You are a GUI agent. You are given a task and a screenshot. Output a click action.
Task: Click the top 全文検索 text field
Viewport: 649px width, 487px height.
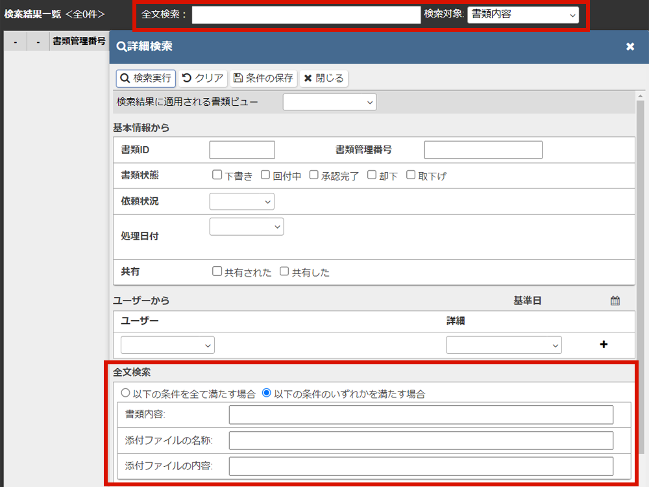(306, 15)
